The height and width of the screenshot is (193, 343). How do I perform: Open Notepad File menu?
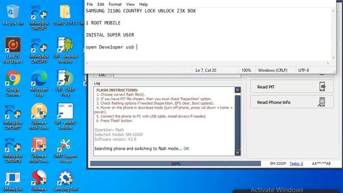[90, 4]
